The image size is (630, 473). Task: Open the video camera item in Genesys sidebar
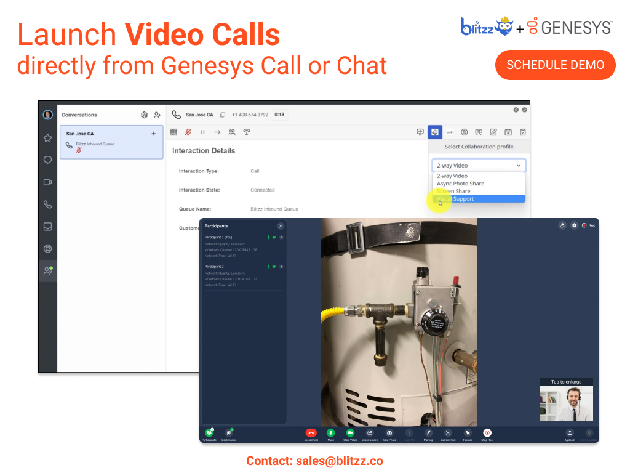(x=48, y=182)
